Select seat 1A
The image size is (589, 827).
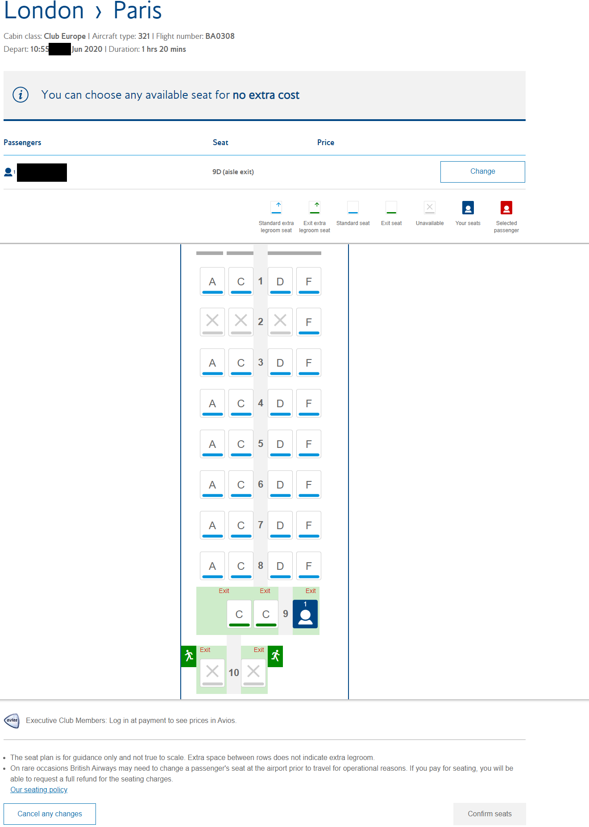(212, 281)
